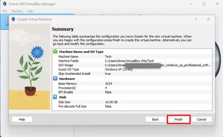This screenshot has width=223, height=137.
Task: Open the File menu in VirtualBox Manager
Action: (x=5, y=11)
